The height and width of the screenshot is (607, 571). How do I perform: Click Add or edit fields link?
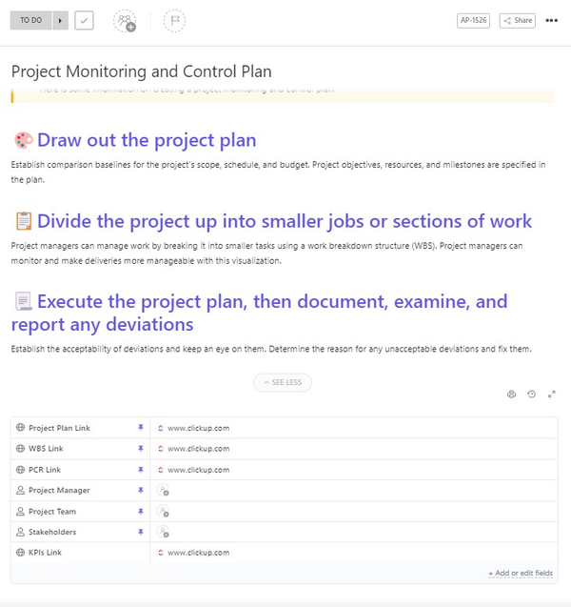(521, 573)
